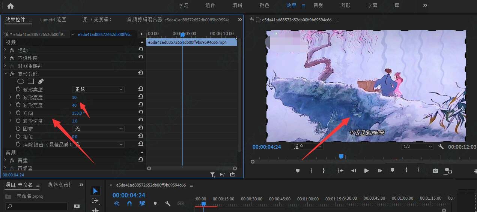Step back one frame
This screenshot has width=477, height=212.
click(x=353, y=170)
